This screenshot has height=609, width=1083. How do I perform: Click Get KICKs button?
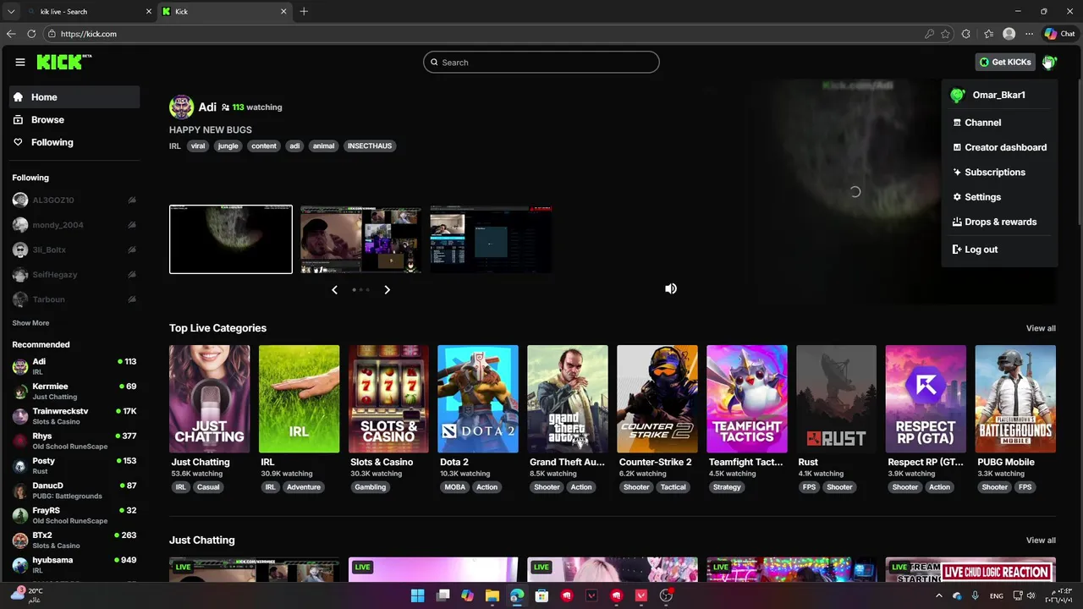coord(1005,62)
